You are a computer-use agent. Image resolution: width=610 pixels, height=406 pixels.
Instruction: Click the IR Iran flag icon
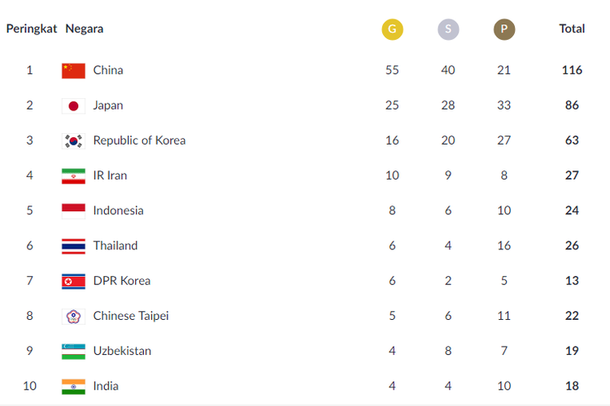pyautogui.click(x=73, y=175)
